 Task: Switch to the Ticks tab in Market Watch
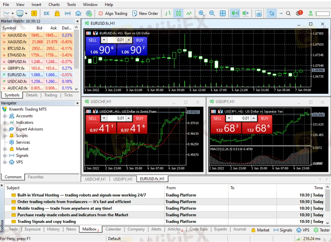click(68, 95)
